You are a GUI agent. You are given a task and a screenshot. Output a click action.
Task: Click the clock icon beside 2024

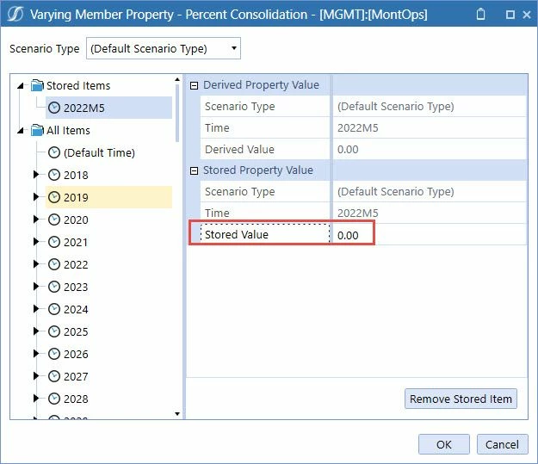click(54, 309)
